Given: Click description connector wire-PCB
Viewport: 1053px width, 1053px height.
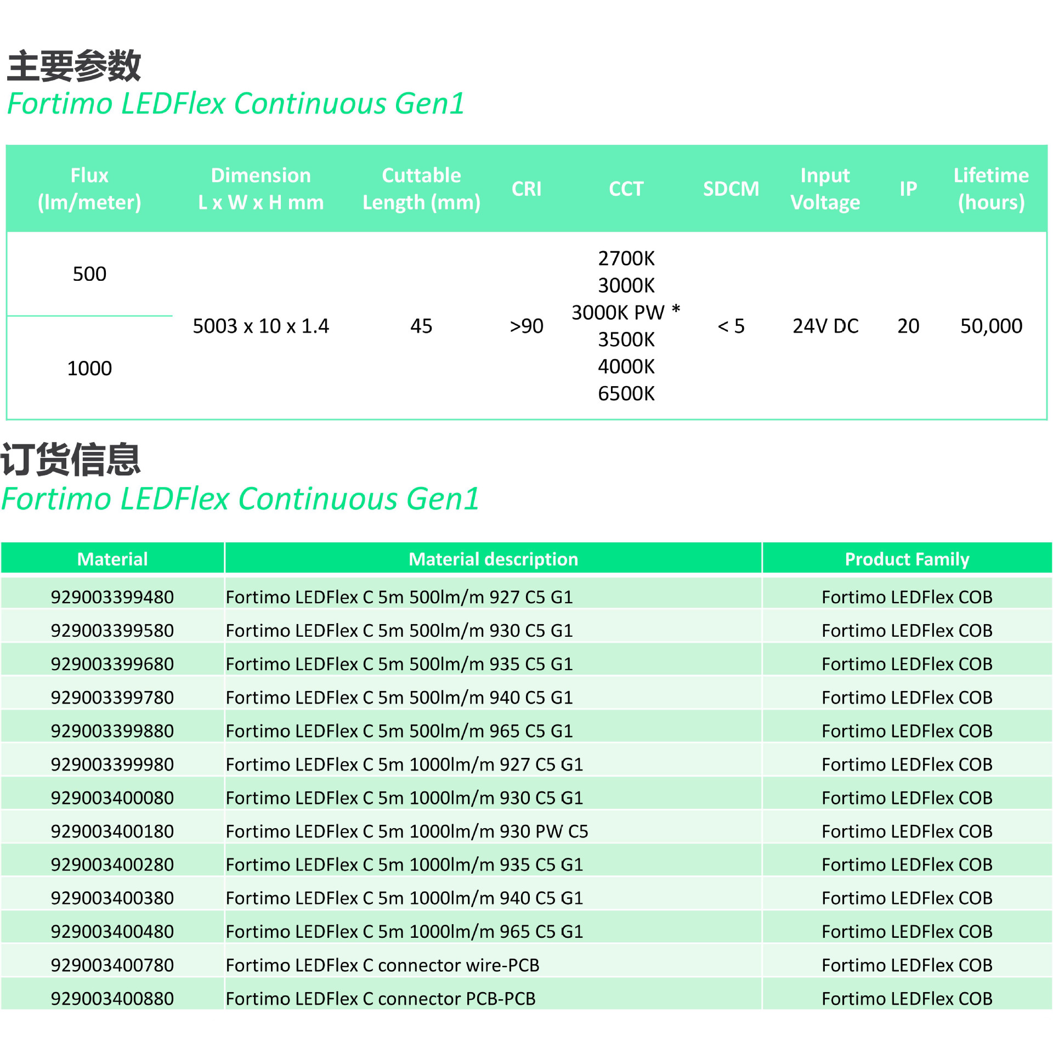Looking at the screenshot, I should (x=383, y=965).
